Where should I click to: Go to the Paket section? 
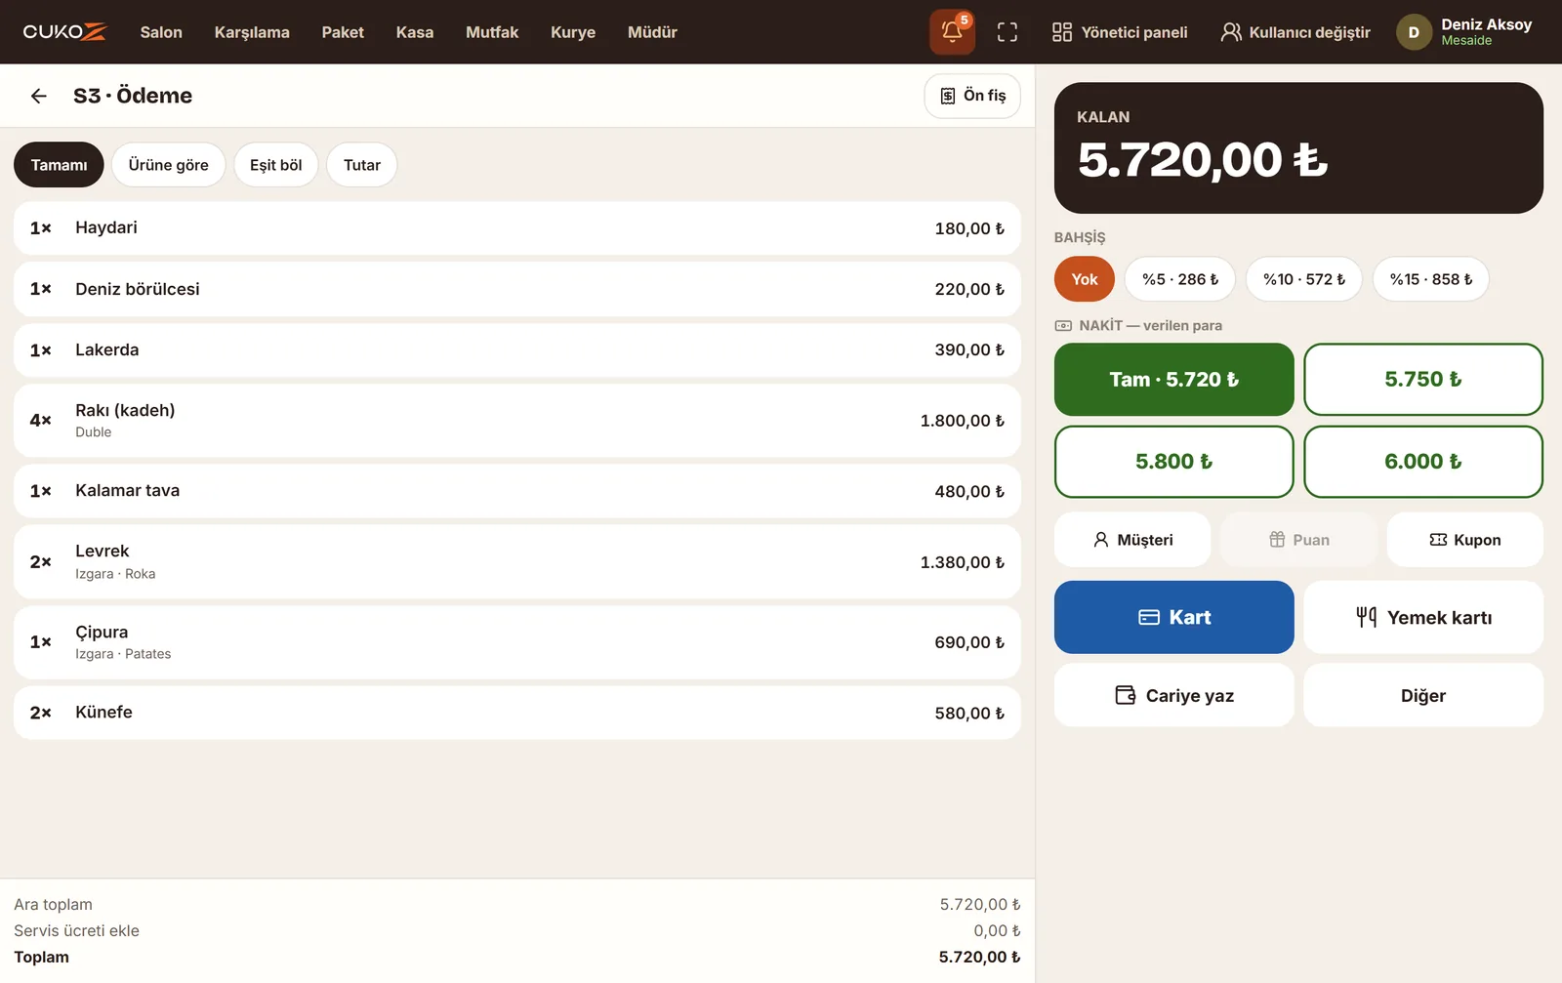pos(343,32)
